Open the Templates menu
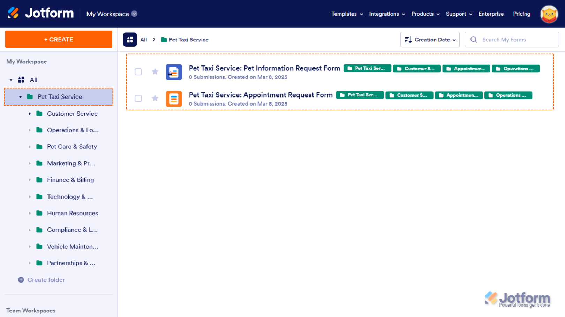This screenshot has height=317, width=565. (x=347, y=14)
